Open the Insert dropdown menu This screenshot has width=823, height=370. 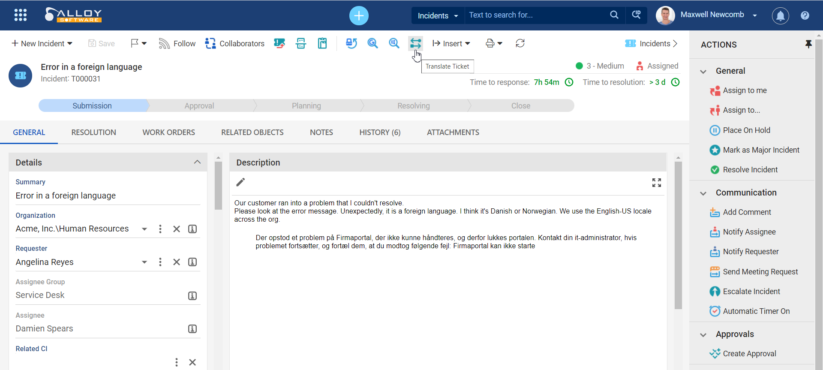451,43
